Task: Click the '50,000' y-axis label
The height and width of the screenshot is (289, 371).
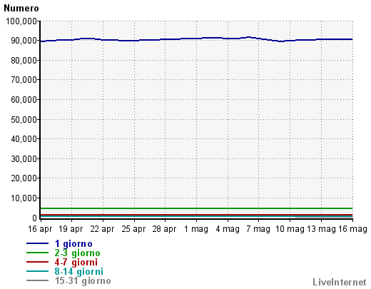Action: (24, 119)
